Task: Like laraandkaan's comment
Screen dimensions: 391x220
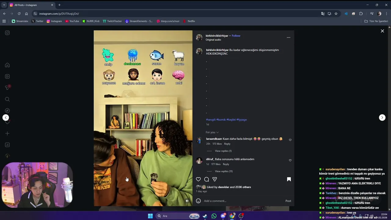Action: coord(290,140)
